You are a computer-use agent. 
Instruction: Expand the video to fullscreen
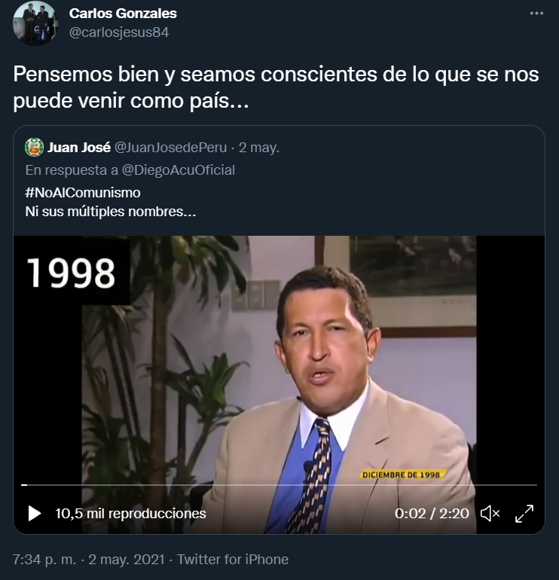click(524, 514)
